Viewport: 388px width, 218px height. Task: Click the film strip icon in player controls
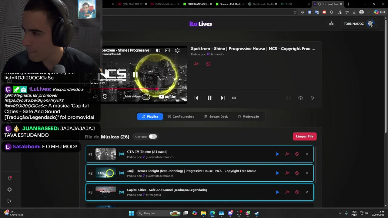(x=288, y=98)
